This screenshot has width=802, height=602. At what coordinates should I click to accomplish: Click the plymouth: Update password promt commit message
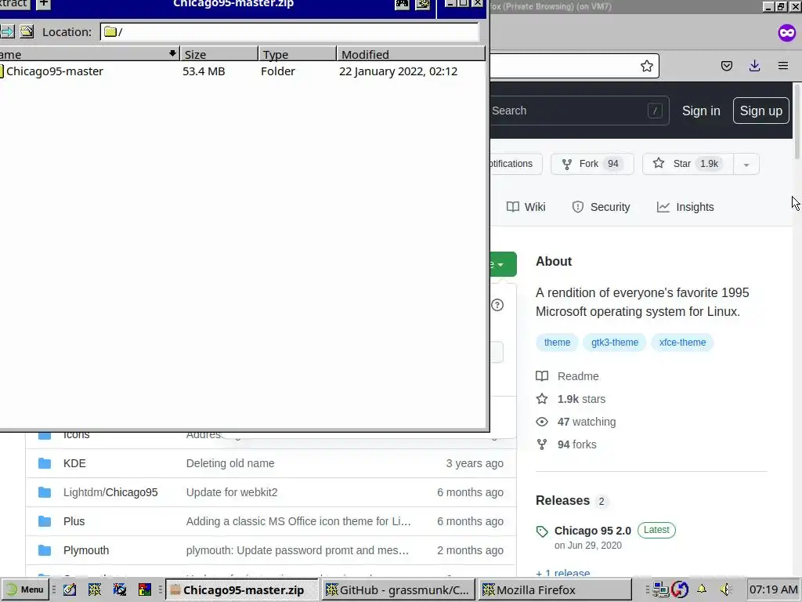(x=297, y=550)
